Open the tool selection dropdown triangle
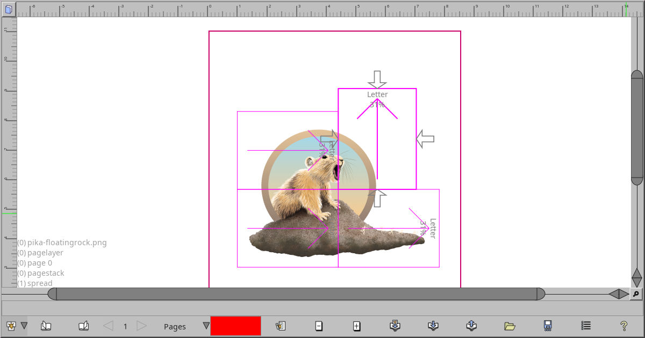This screenshot has width=645, height=338. pyautogui.click(x=25, y=325)
